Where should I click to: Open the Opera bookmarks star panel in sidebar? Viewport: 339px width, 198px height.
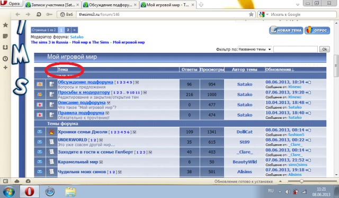[x=5, y=25]
